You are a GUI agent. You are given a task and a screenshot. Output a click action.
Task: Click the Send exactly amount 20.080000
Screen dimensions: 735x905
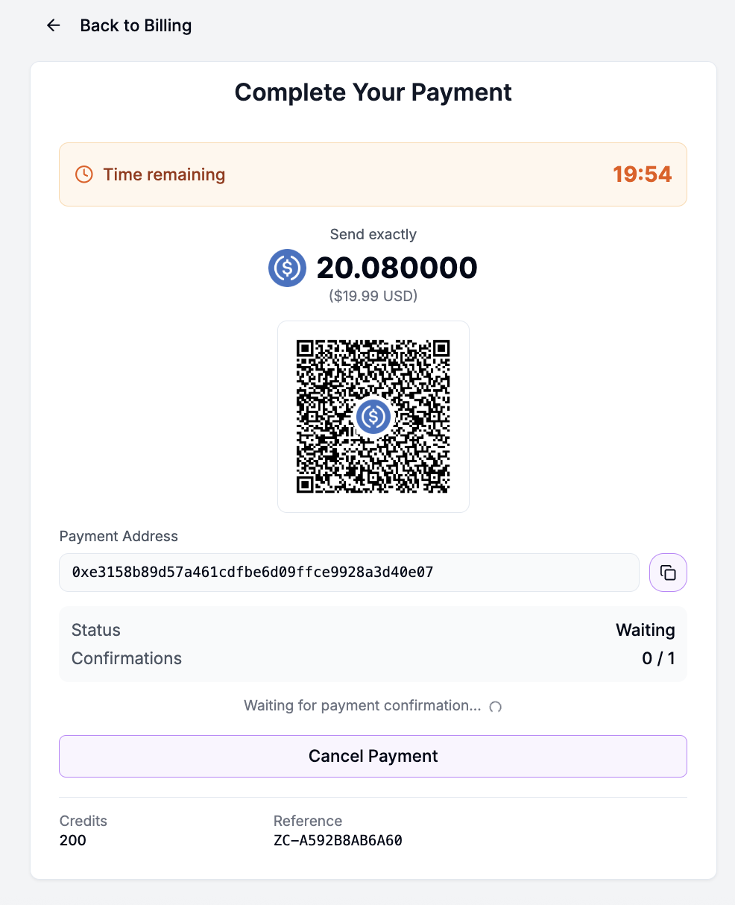[397, 268]
